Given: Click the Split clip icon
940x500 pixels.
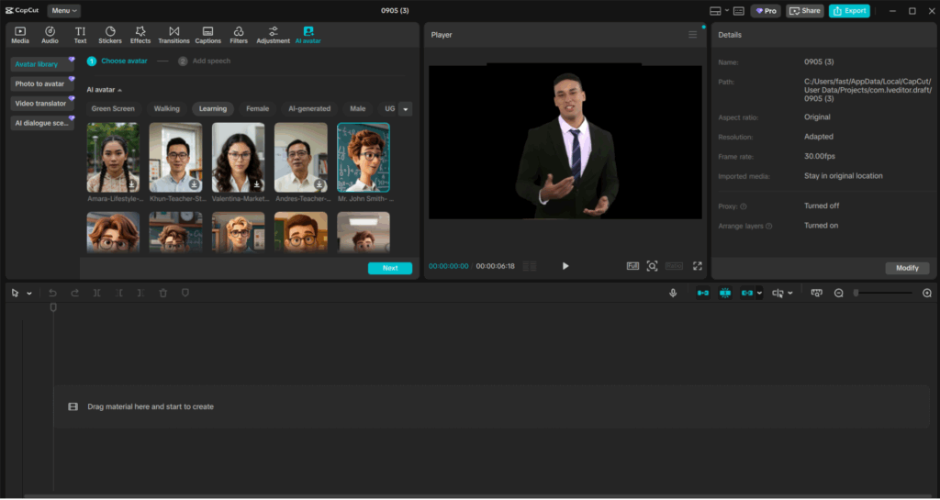Looking at the screenshot, I should (x=97, y=293).
